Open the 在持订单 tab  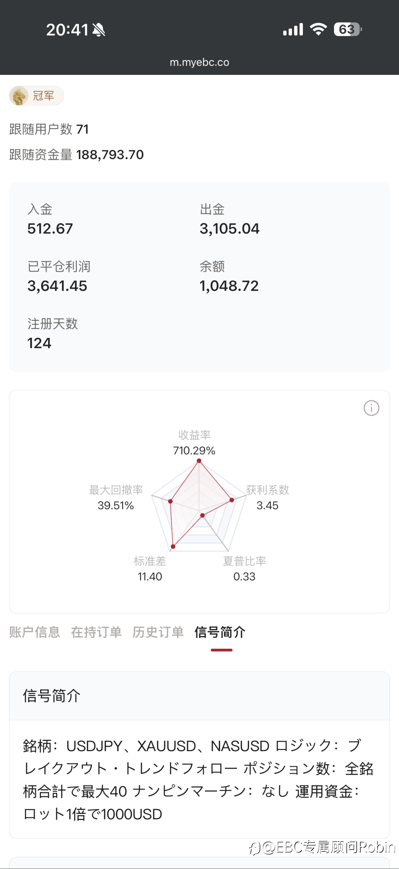pyautogui.click(x=96, y=632)
